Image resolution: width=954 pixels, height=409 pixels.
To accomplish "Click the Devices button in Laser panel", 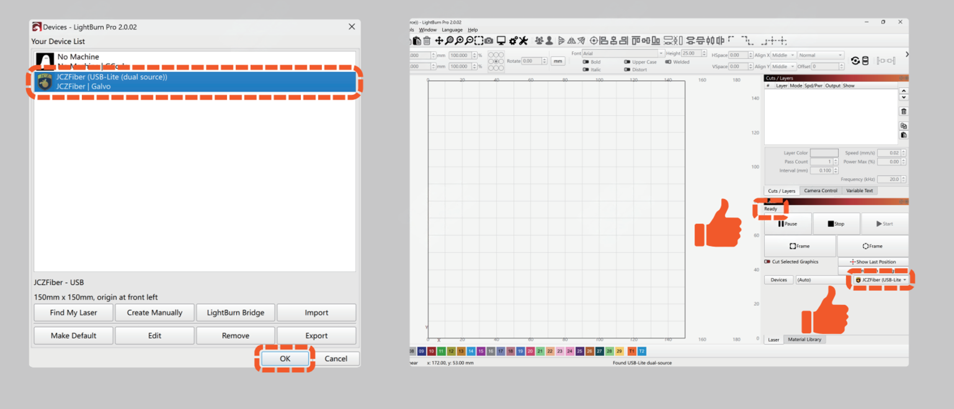I will [x=778, y=279].
